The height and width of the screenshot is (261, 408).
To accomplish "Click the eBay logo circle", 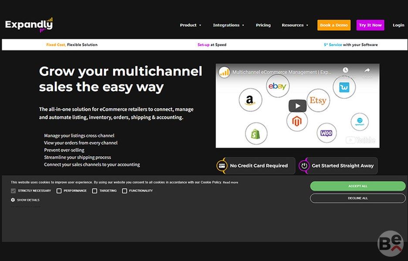I will tap(277, 86).
